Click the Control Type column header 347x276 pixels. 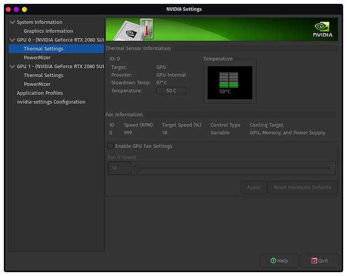(225, 125)
